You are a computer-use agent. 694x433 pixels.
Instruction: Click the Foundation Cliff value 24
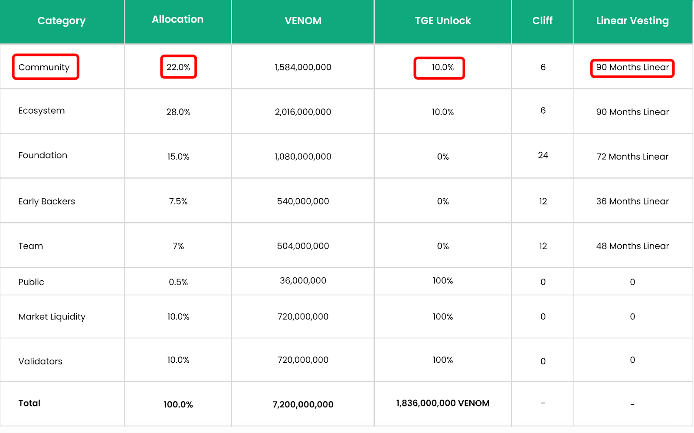click(543, 155)
